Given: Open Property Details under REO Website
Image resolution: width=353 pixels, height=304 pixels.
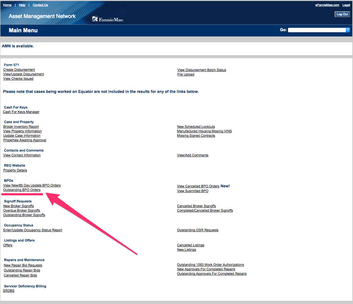Looking at the screenshot, I should pos(15,170).
